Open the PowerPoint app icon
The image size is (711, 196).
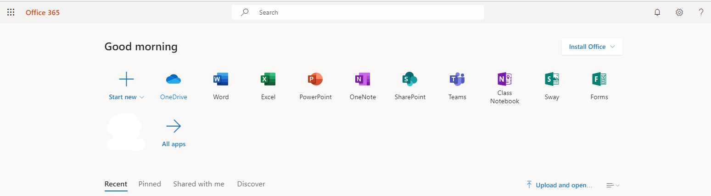(x=315, y=79)
